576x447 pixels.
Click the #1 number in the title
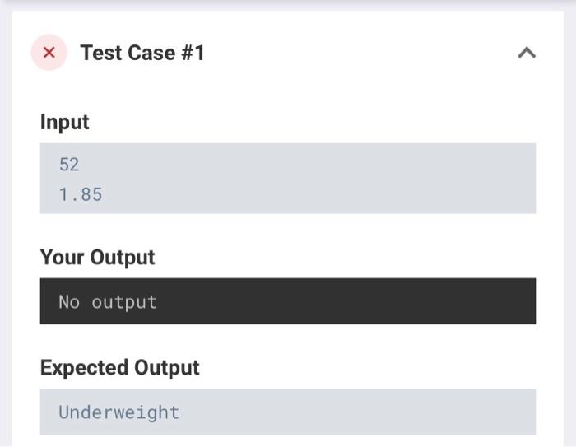click(x=193, y=53)
